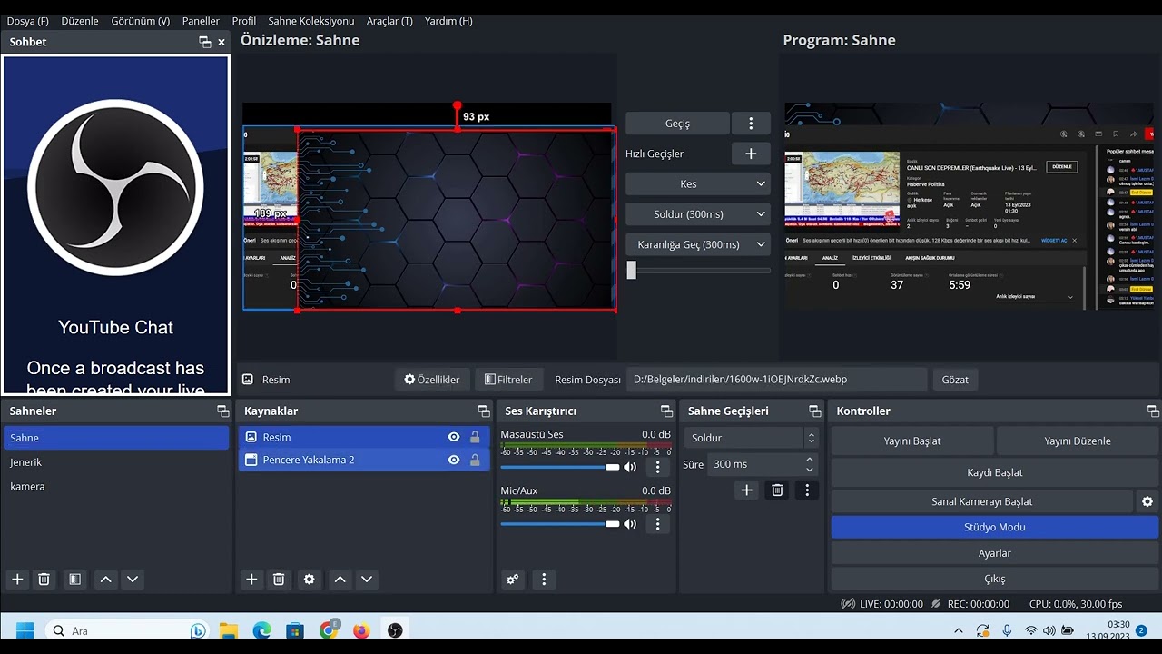
Task: Remove the selected source with trash icon
Action: [279, 580]
